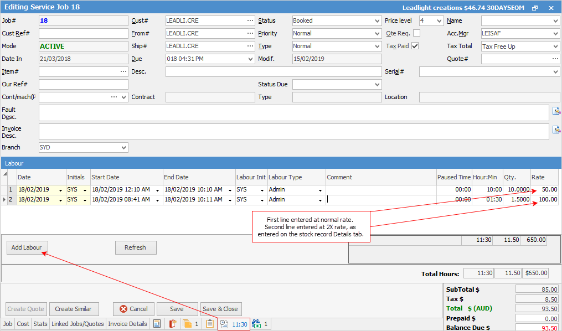Click the ellipsis button in the Quote# field

(x=555, y=59)
